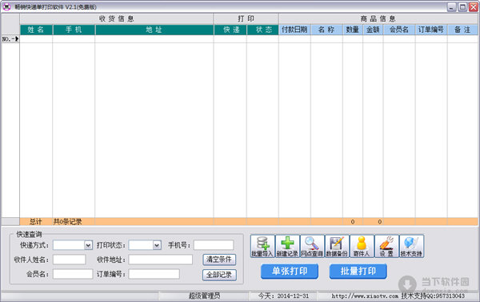Click 批量打印 batch print button
The image size is (480, 302).
click(x=358, y=272)
